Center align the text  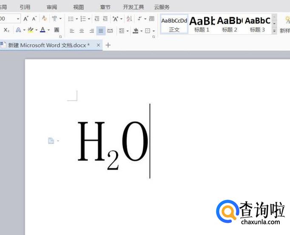point(82,31)
